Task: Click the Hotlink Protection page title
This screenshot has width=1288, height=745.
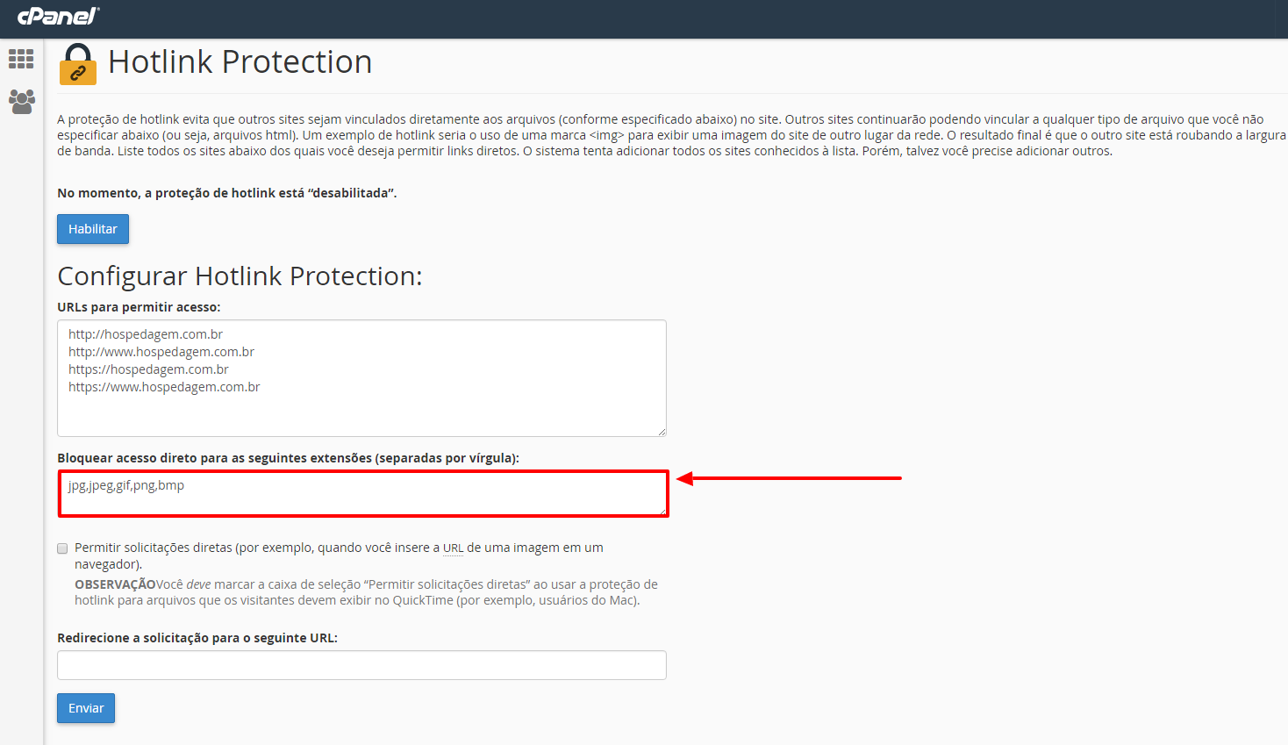Action: point(240,62)
